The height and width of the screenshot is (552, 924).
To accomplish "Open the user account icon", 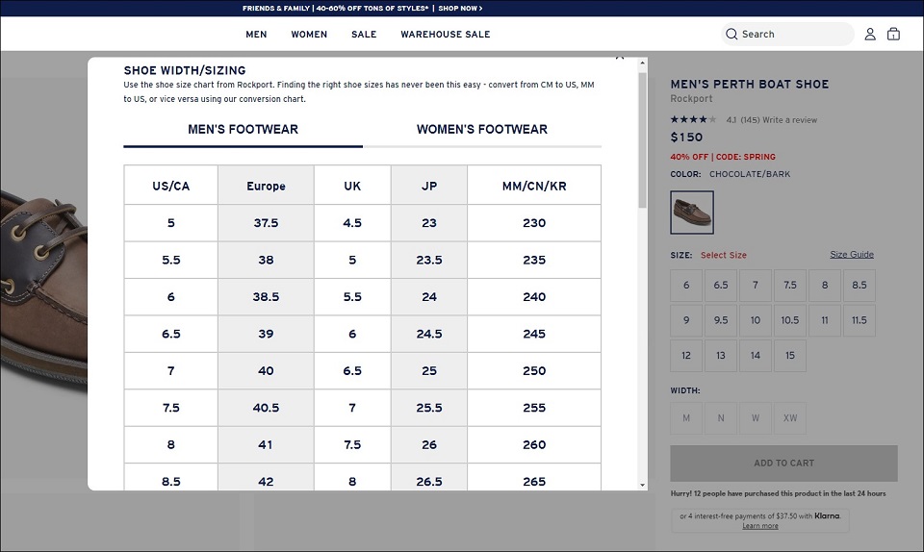I will 870,34.
